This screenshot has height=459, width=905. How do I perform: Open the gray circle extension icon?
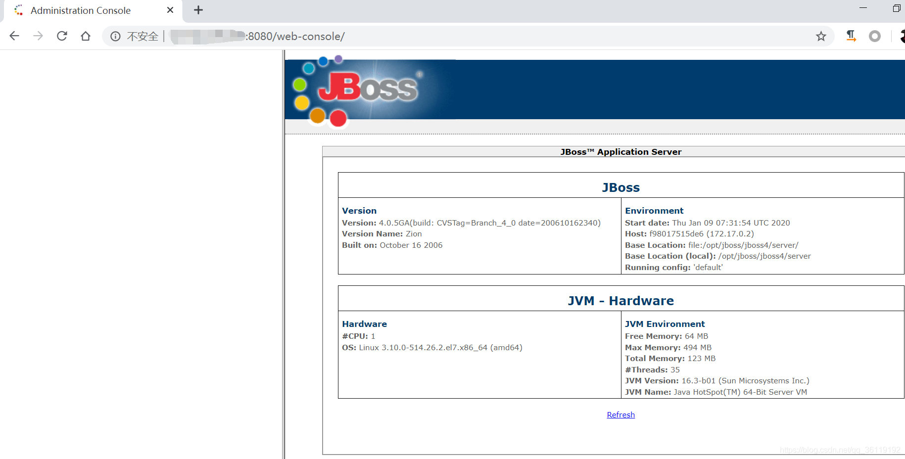875,36
